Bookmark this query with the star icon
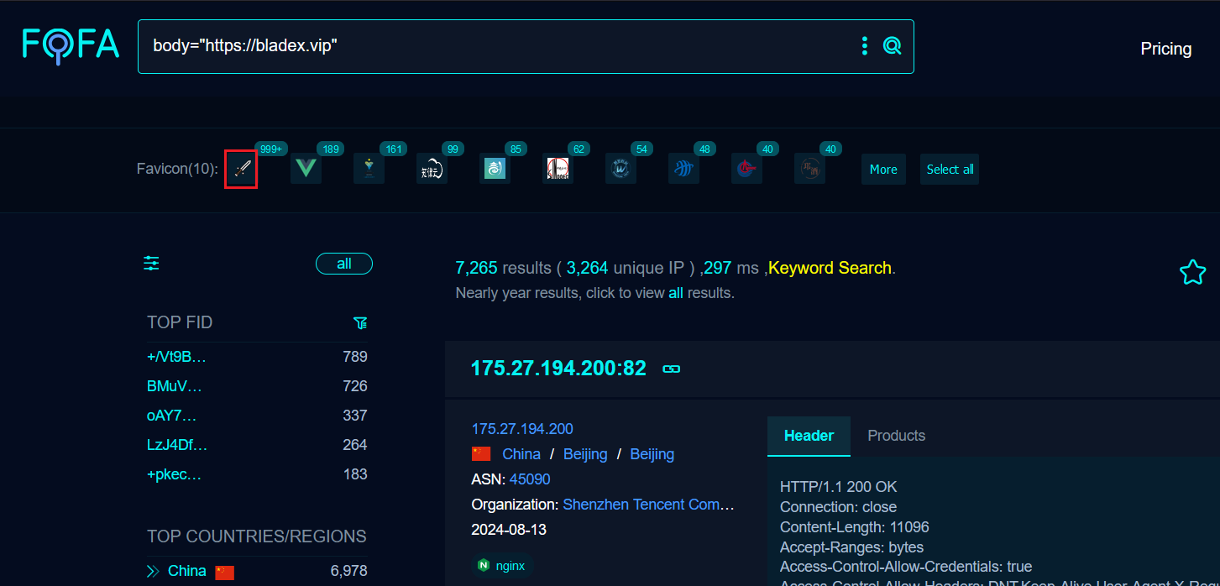1220x586 pixels. point(1192,272)
